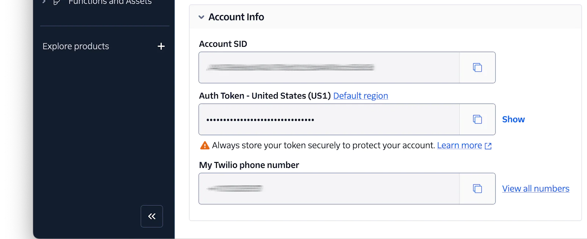Screen dimensions: 587x239
Task: Click the external link icon after Learn more
Action: tap(488, 146)
